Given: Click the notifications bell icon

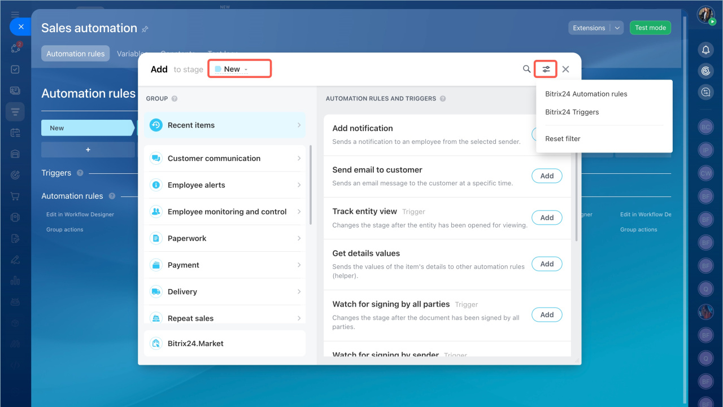Looking at the screenshot, I should click(705, 50).
